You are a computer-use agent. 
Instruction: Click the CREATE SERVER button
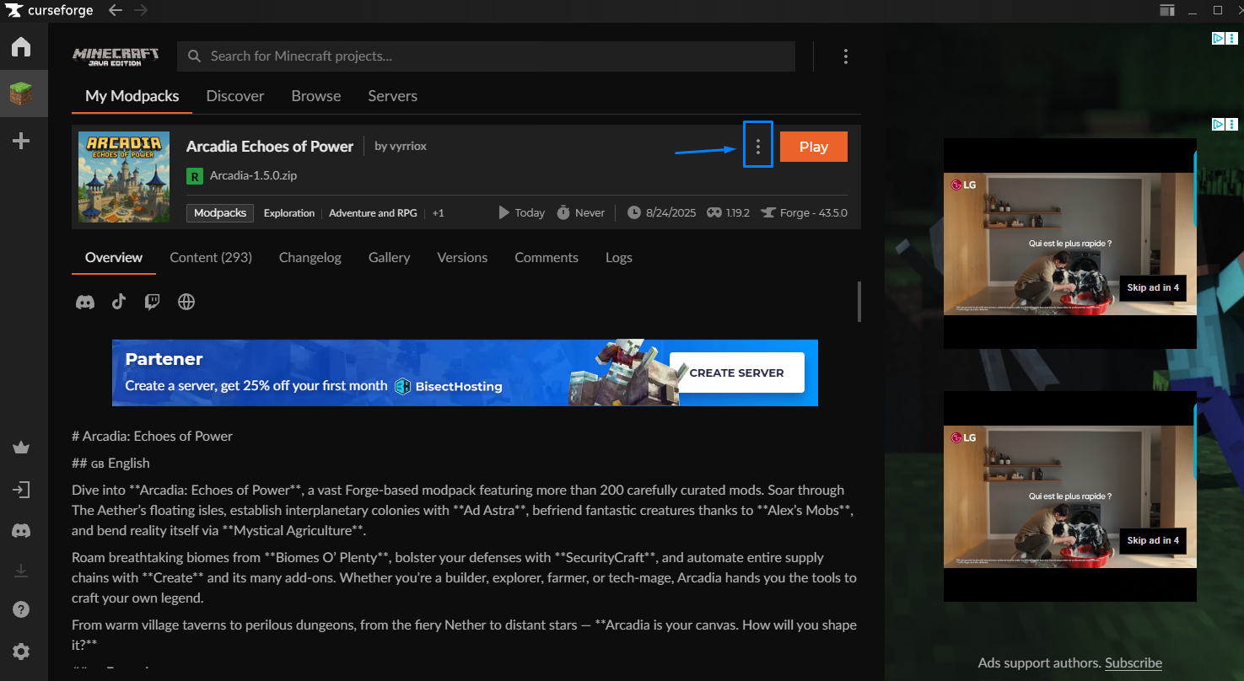tap(736, 373)
